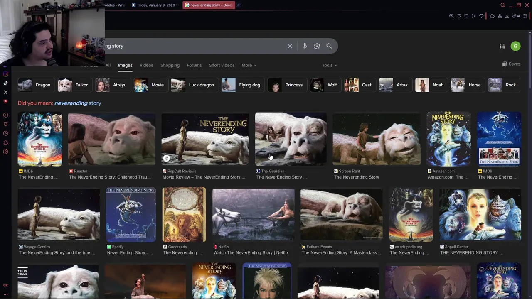This screenshot has height=299, width=532.
Task: Click the search query input field
Action: point(193,46)
